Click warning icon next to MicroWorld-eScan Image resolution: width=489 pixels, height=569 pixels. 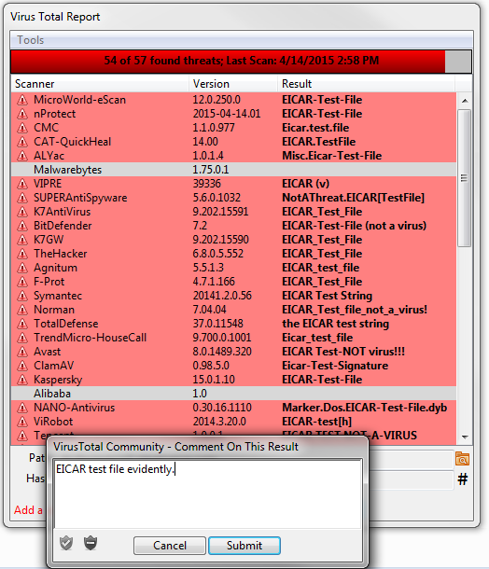click(x=22, y=100)
